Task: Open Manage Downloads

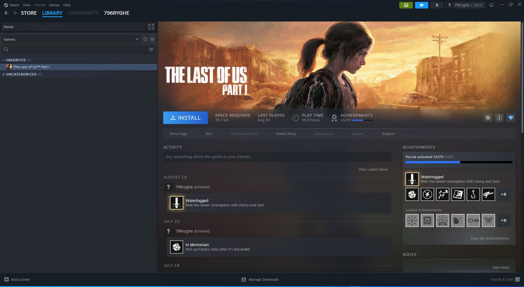Action: tap(260, 279)
